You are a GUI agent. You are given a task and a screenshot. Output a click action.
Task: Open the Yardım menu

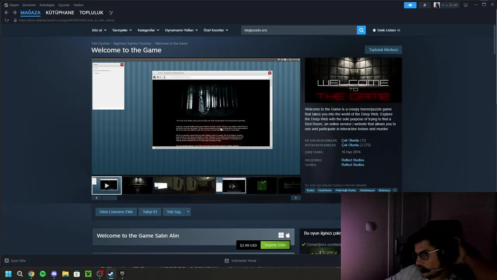(78, 5)
